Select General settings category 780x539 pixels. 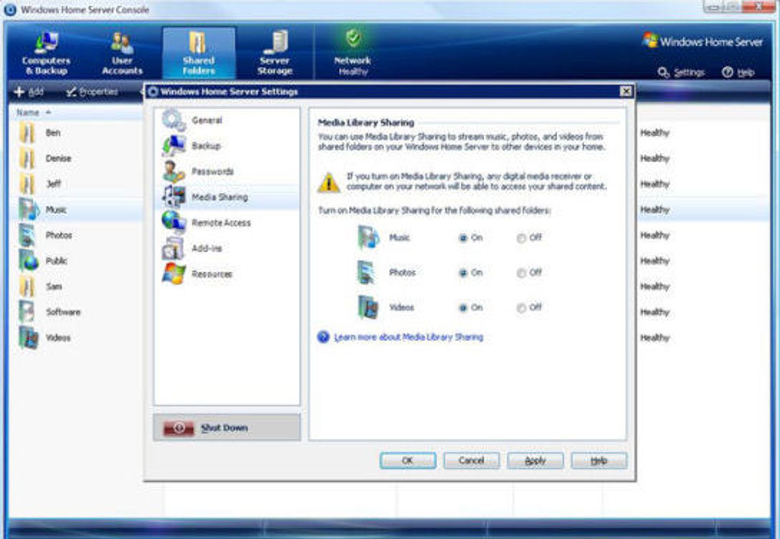click(227, 120)
